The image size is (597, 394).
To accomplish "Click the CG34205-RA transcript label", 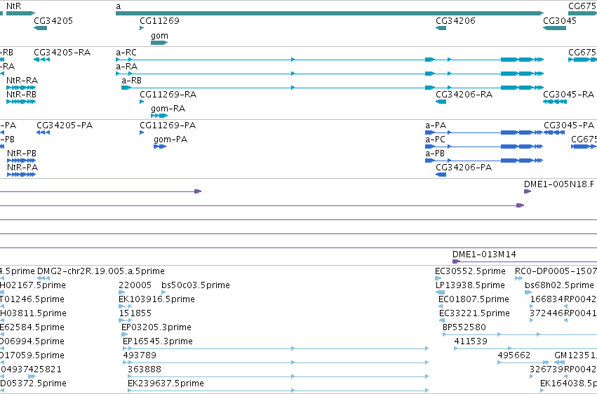I will tap(62, 52).
